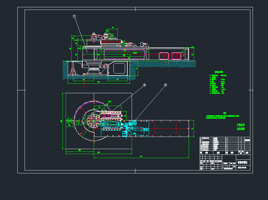The width and height of the screenshot is (268, 200).
Task: Select the large magenta rounded slot in elevation
Action: (124, 54)
